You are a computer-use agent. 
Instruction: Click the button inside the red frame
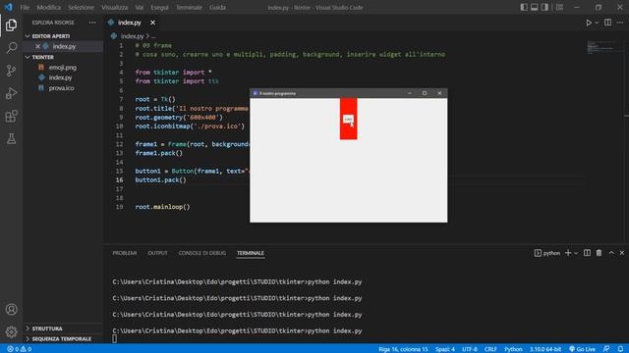tap(348, 119)
